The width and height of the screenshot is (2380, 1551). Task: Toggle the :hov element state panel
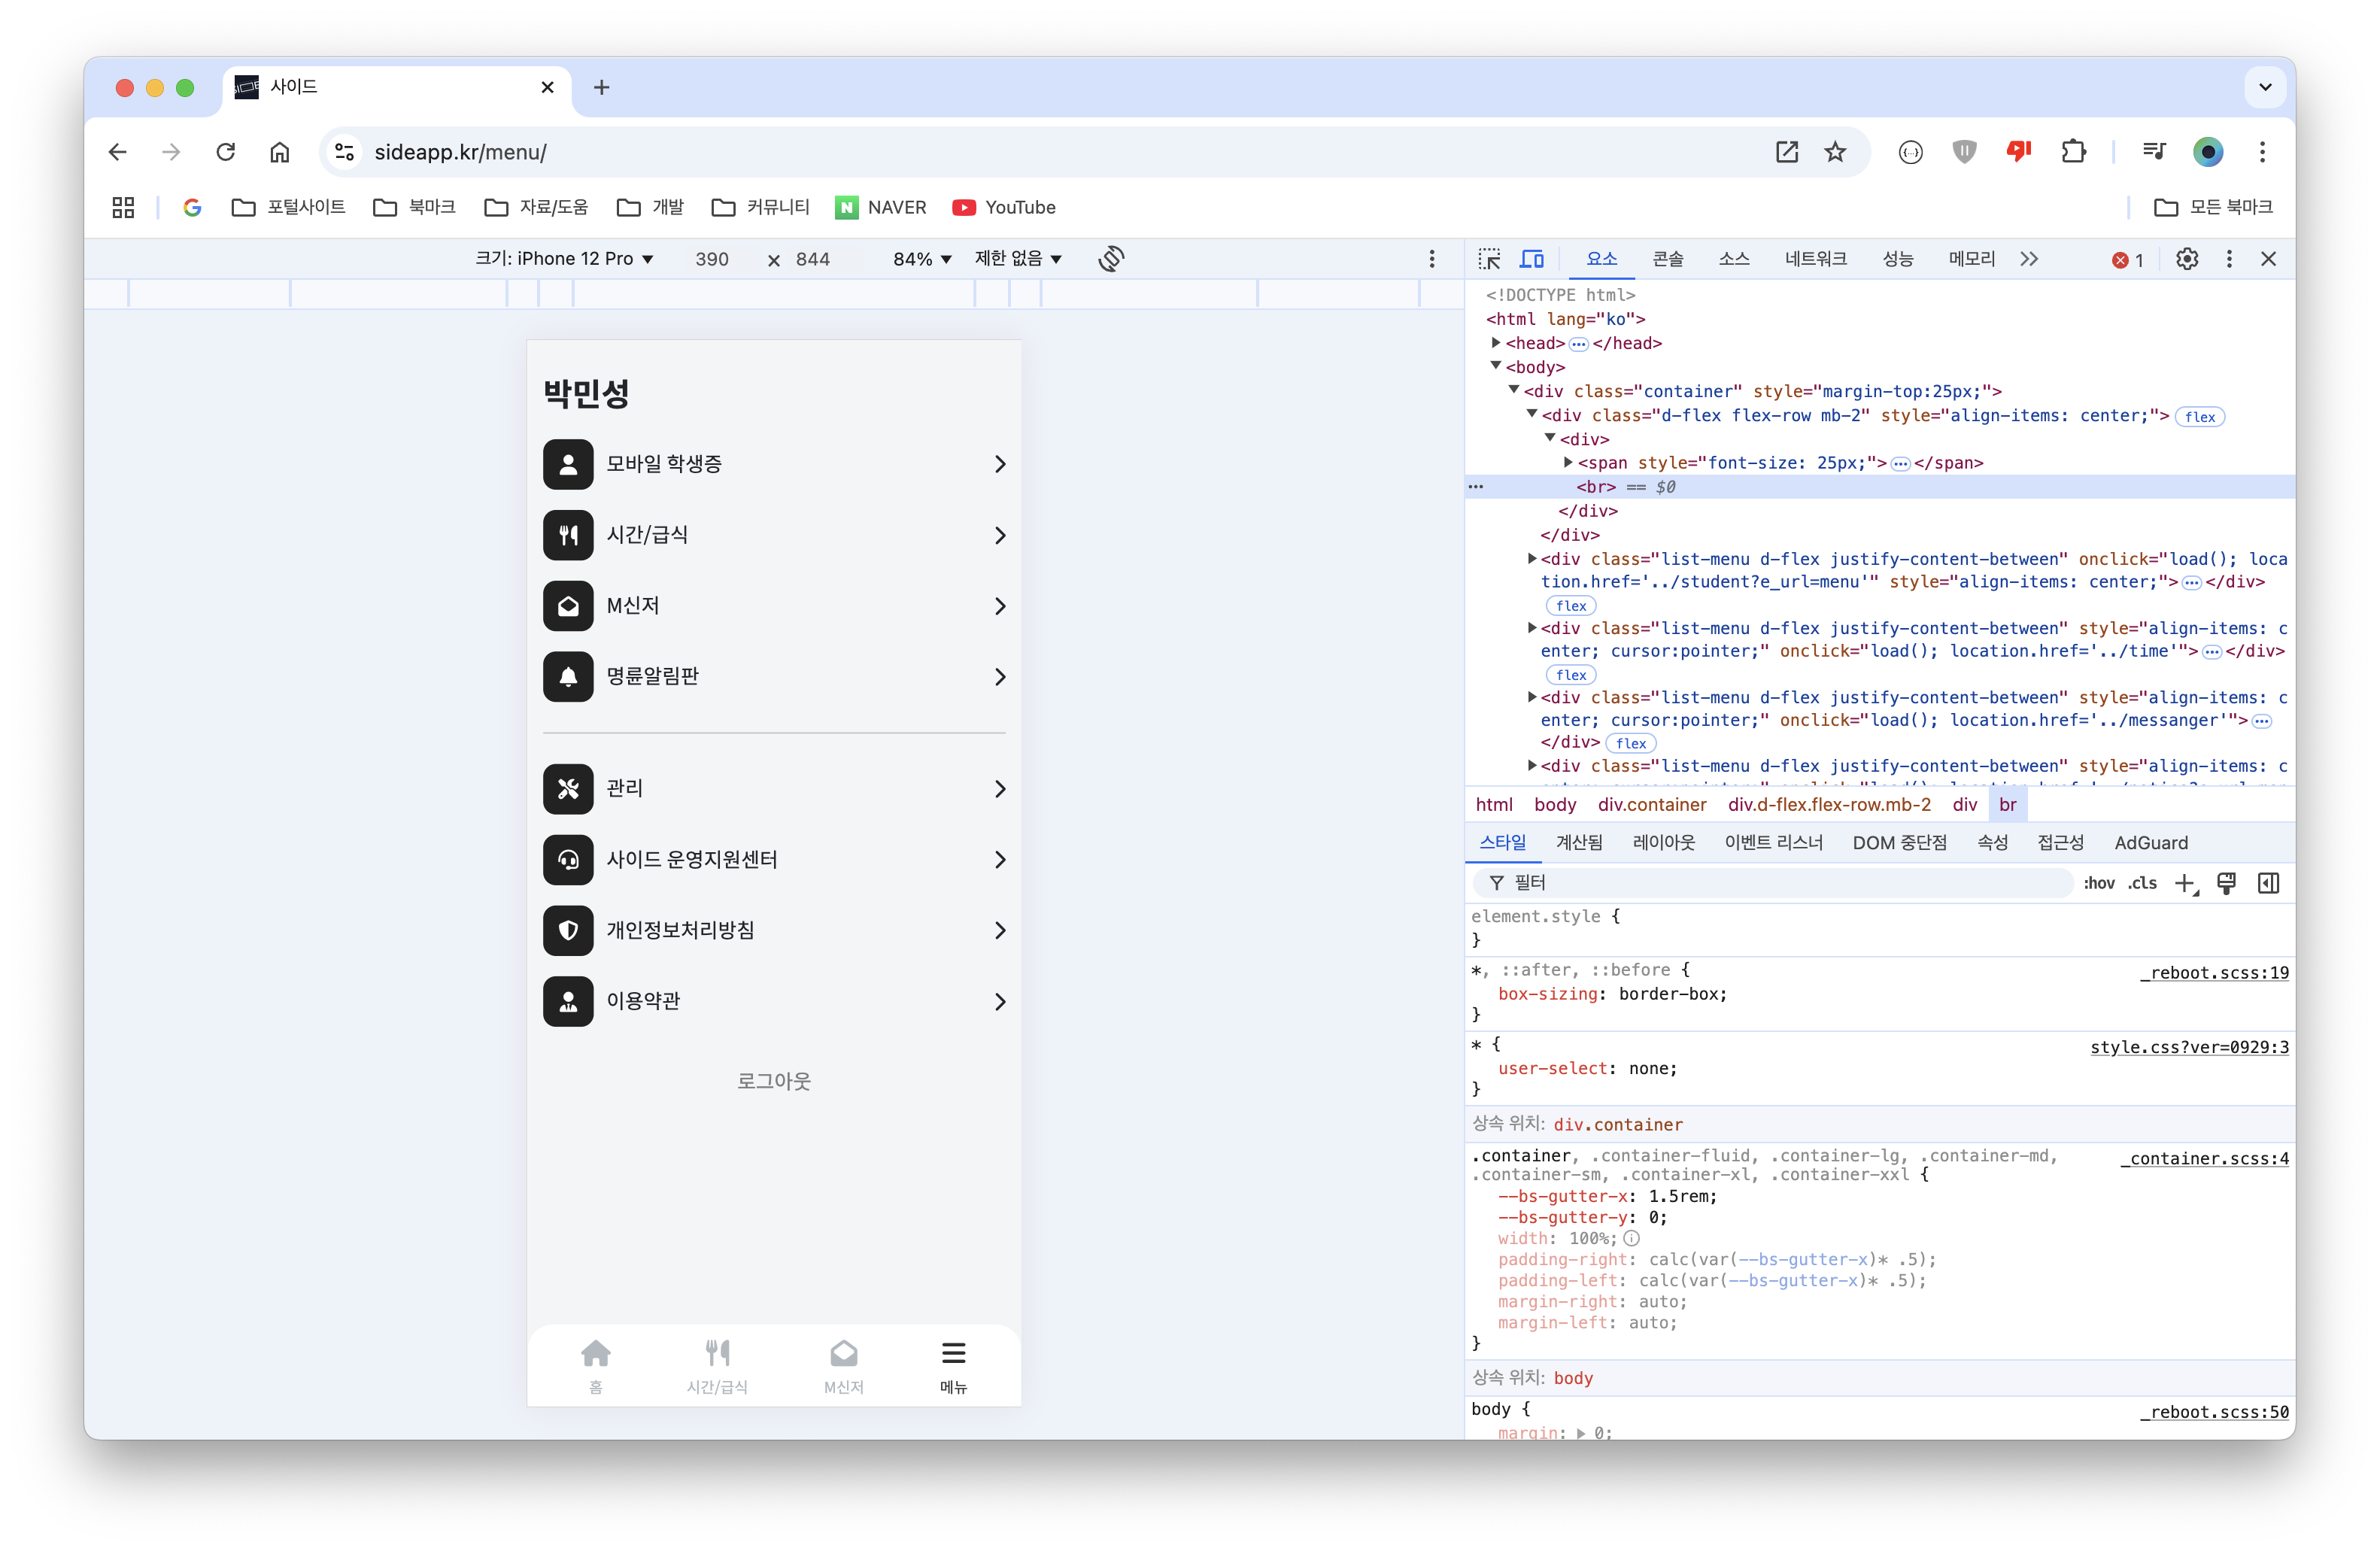coord(2099,883)
